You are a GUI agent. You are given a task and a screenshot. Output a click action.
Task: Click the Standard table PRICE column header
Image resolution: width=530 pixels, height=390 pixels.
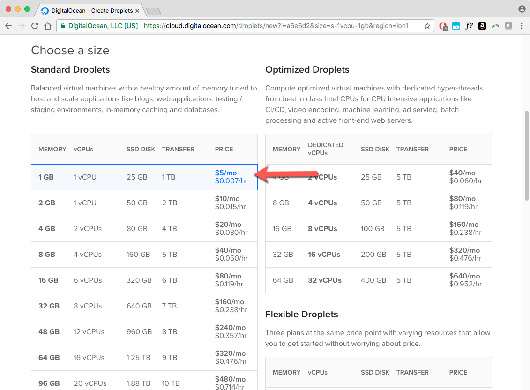(x=224, y=149)
